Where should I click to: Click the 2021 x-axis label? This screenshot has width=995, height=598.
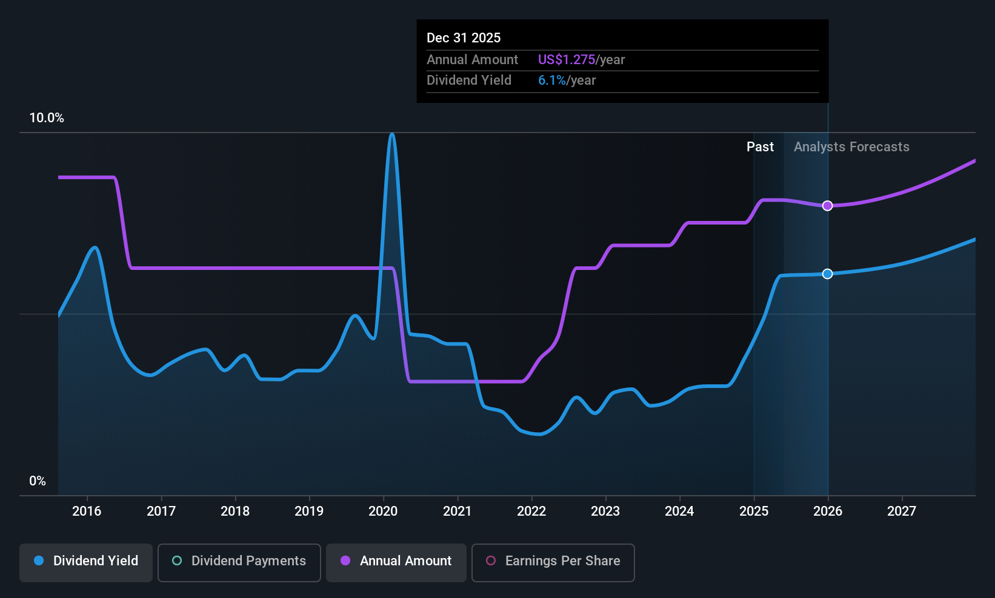click(x=458, y=511)
